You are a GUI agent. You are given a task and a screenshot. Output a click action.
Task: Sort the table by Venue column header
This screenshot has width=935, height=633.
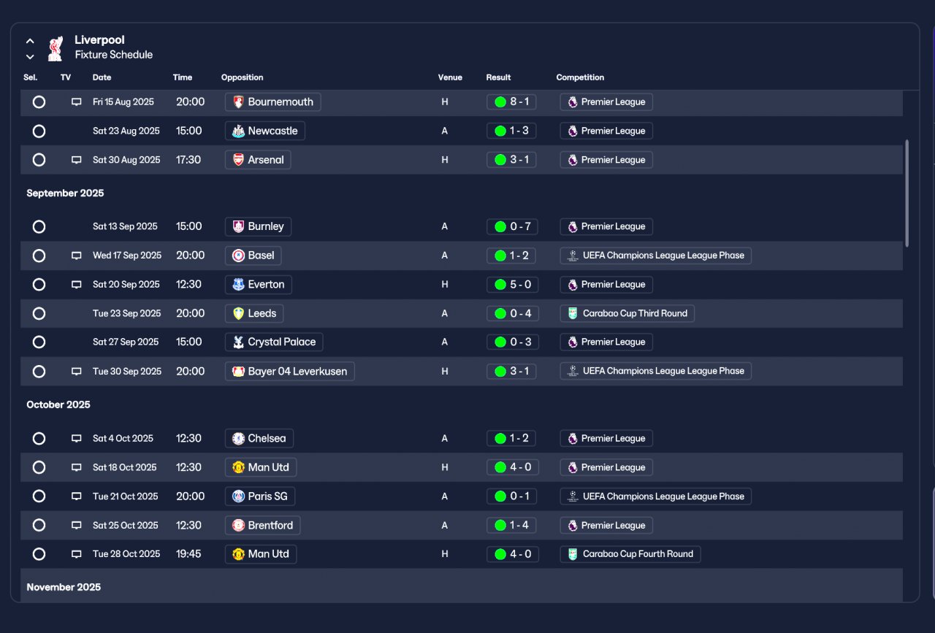(450, 77)
